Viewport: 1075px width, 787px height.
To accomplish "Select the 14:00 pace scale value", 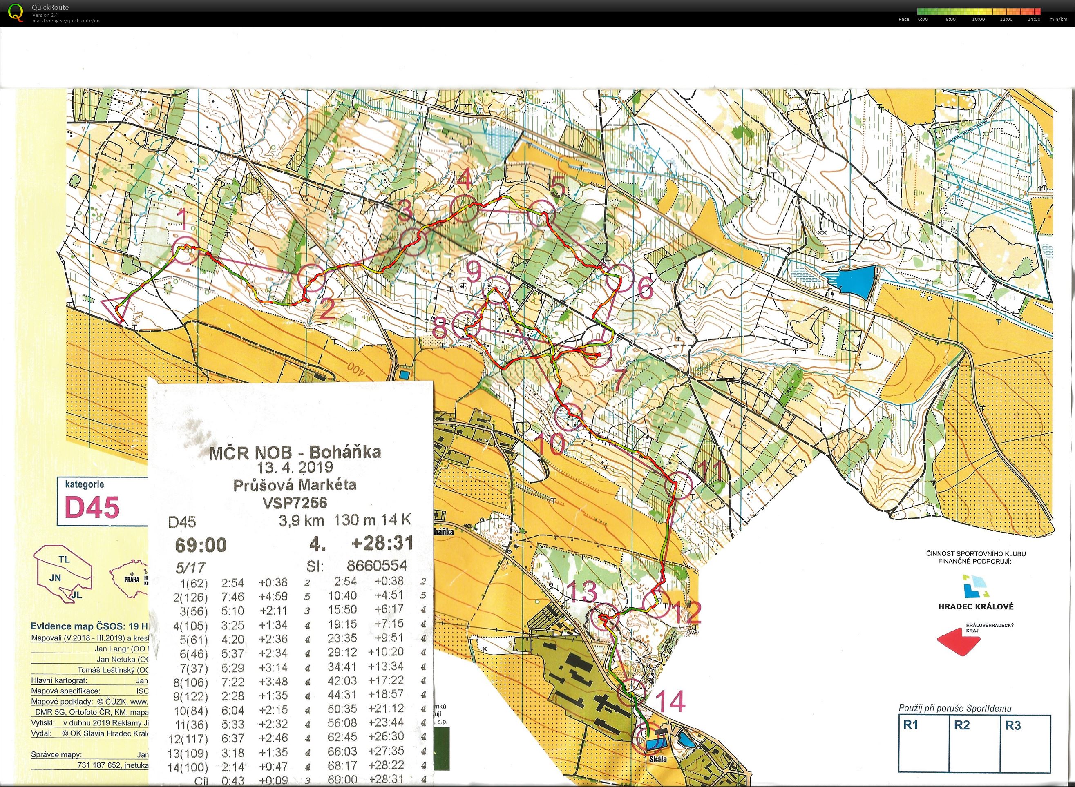I will (x=1034, y=20).
